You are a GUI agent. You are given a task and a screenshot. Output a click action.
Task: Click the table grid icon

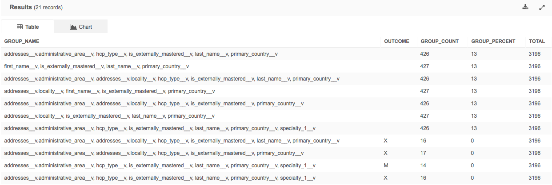(20, 27)
